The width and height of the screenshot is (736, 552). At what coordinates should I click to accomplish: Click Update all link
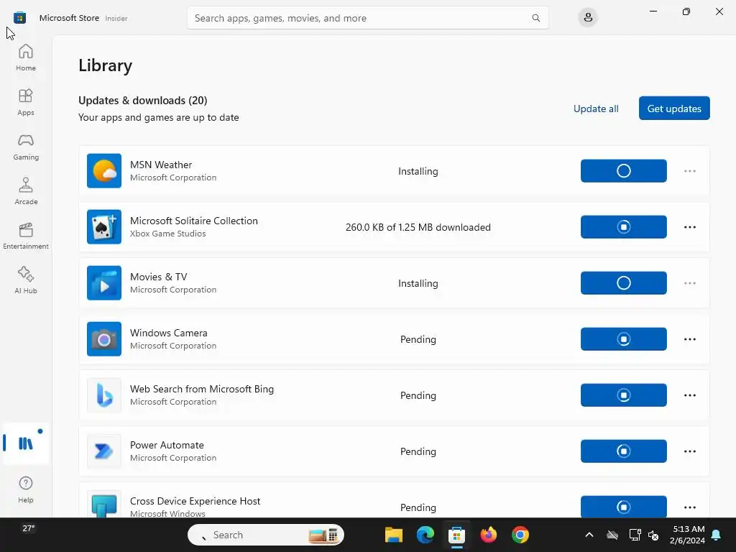[x=596, y=109]
